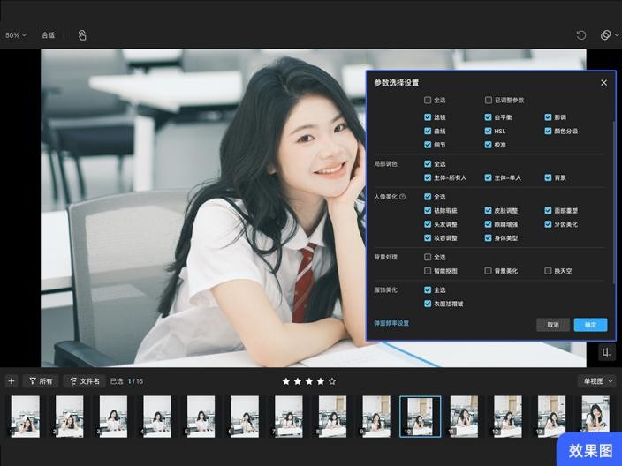Viewport: 622px width, 466px height.
Task: Close the 参数选择设置 dialog
Action: 603,83
